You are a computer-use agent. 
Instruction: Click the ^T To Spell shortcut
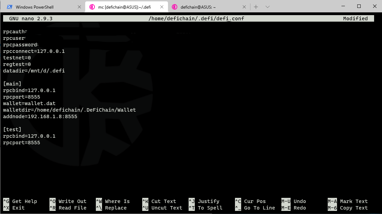coord(206,208)
